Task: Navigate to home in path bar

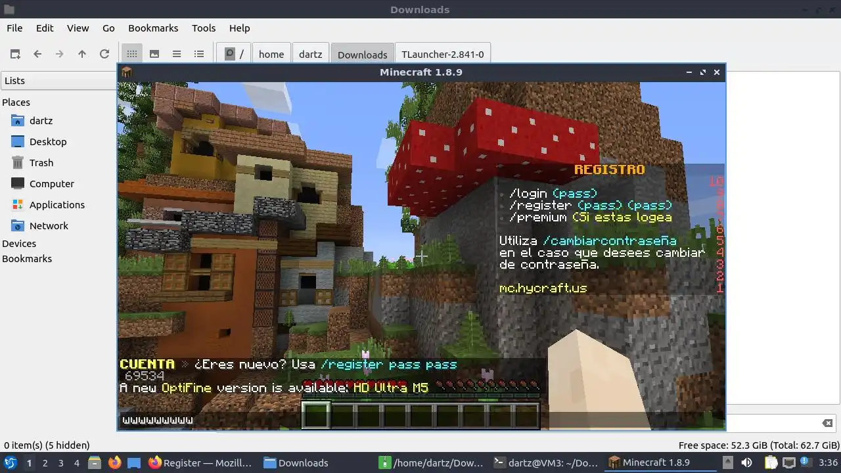Action: coord(271,54)
